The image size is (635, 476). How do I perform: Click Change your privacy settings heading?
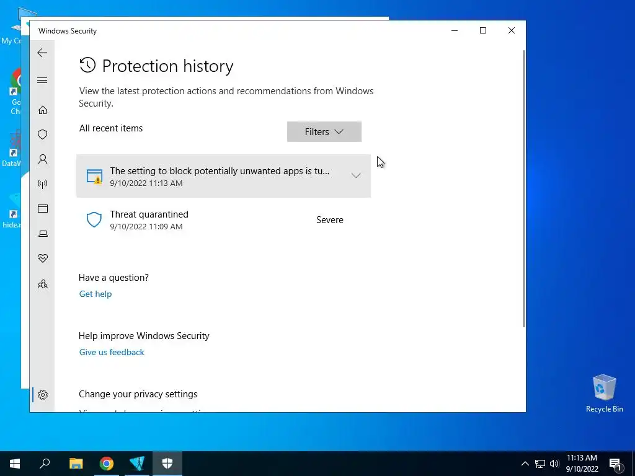(138, 394)
